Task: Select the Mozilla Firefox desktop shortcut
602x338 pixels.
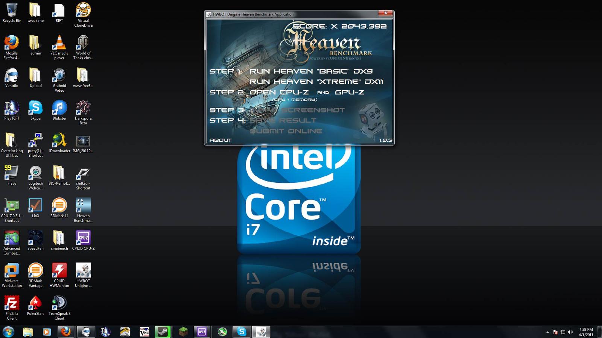Action: [x=12, y=47]
